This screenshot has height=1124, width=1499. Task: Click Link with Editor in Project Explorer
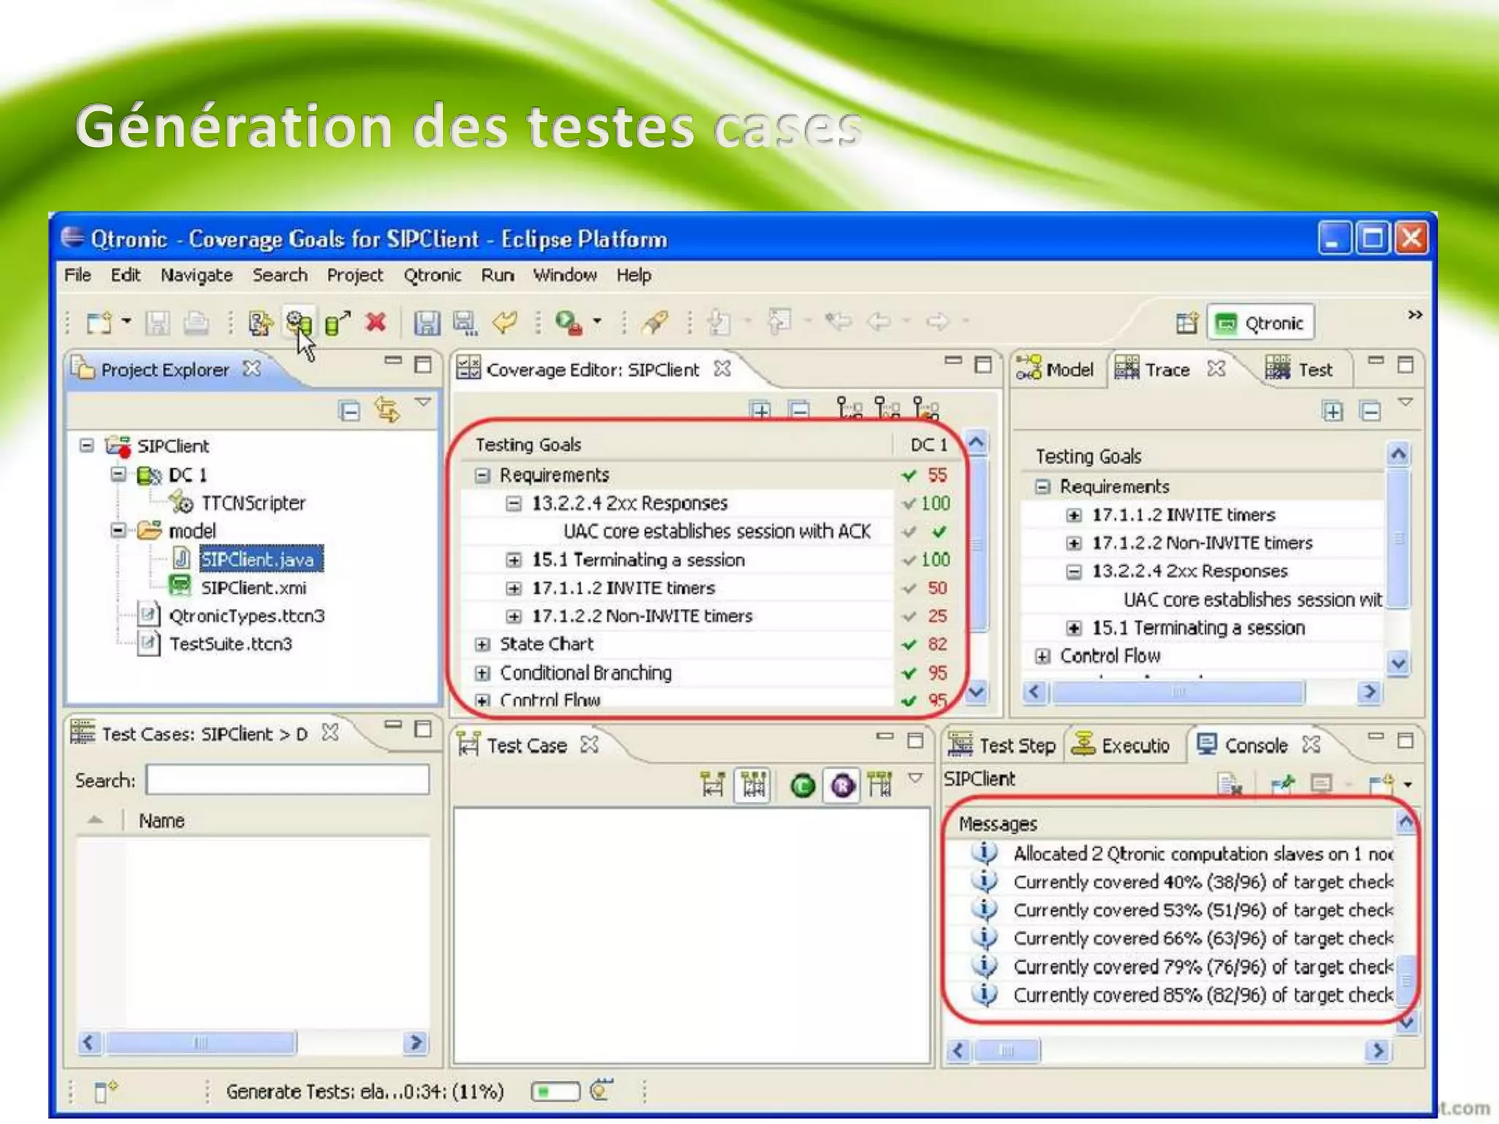pos(386,410)
